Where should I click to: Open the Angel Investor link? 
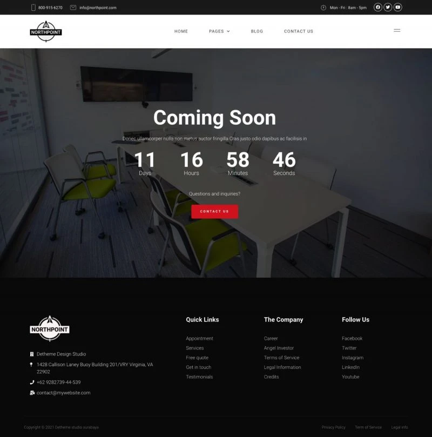coord(279,348)
